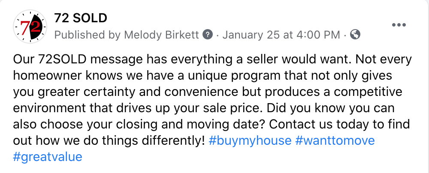Click the globe public privacy icon
The height and width of the screenshot is (173, 429).
(355, 35)
